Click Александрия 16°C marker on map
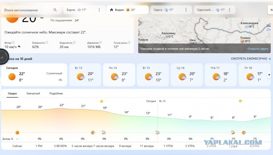Viewport: 273px width, 155px height. (x=249, y=25)
